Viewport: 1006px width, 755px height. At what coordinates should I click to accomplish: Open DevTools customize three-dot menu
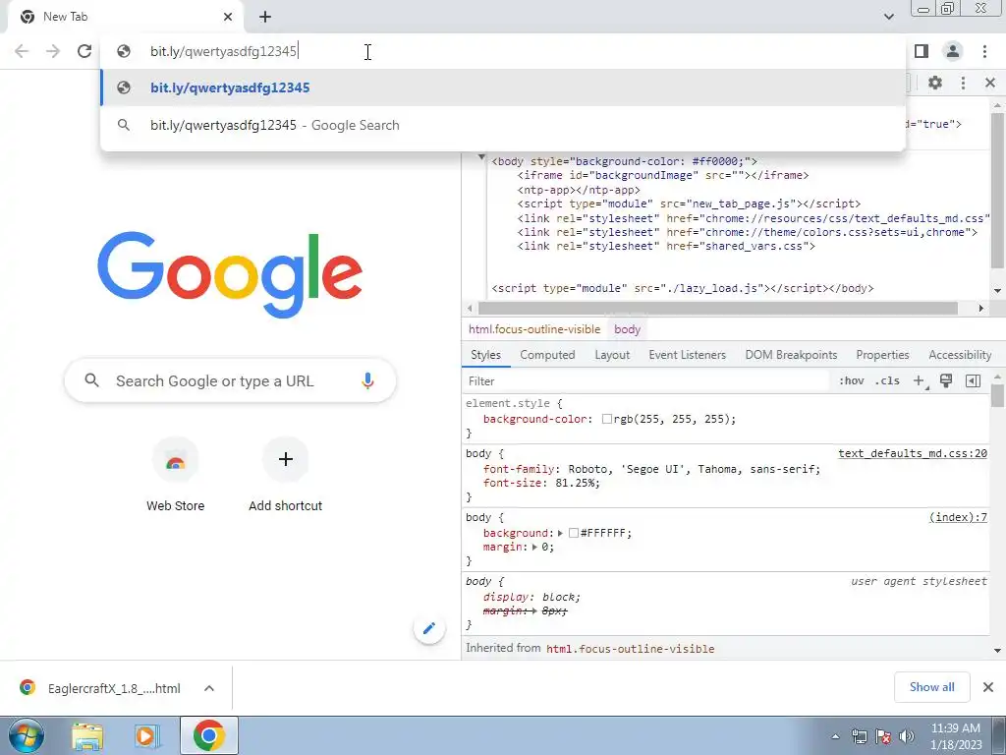[x=963, y=83]
